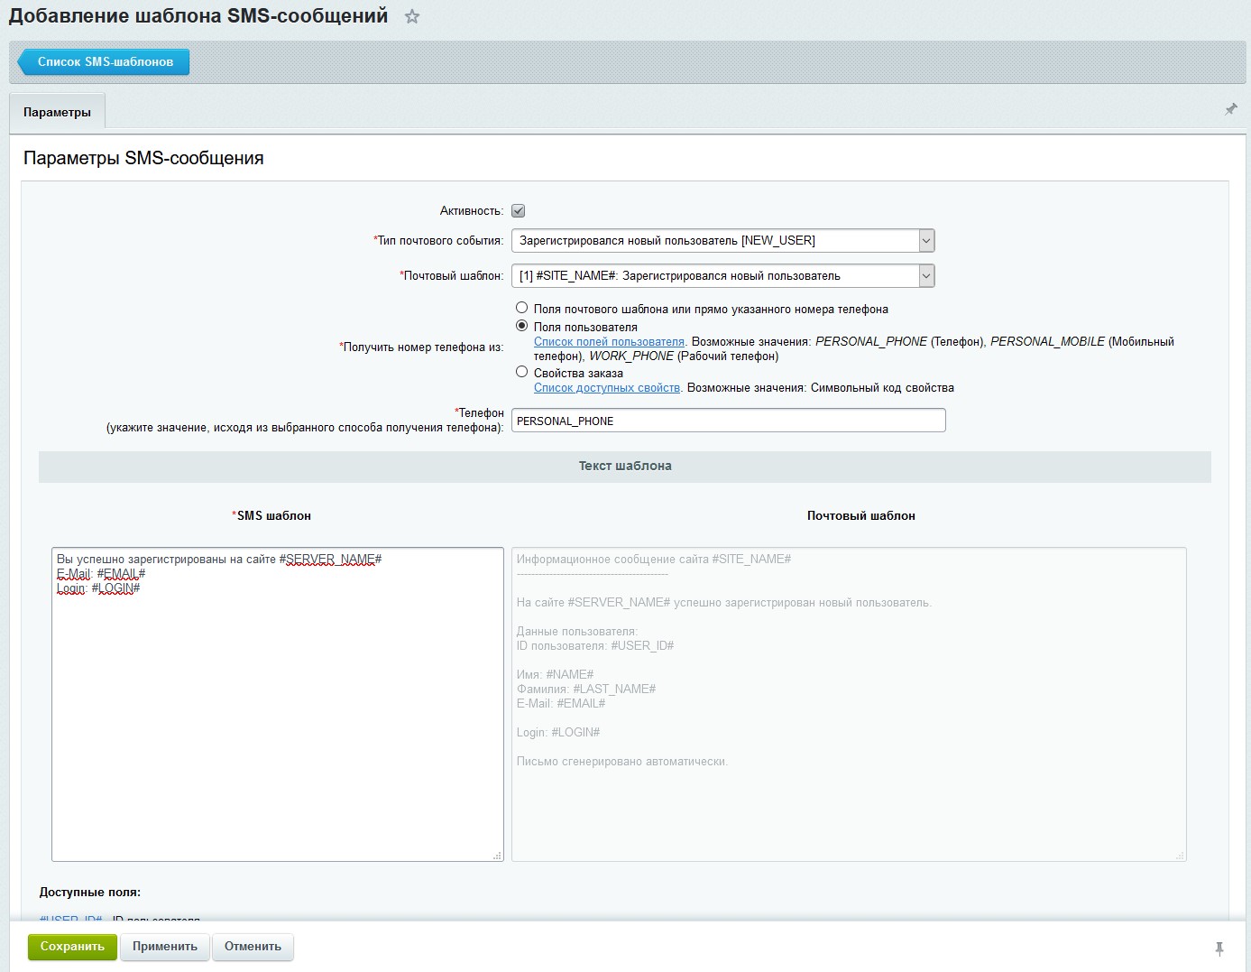Viewport: 1251px width, 972px height.
Task: Click the Применить button
Action: 165,947
